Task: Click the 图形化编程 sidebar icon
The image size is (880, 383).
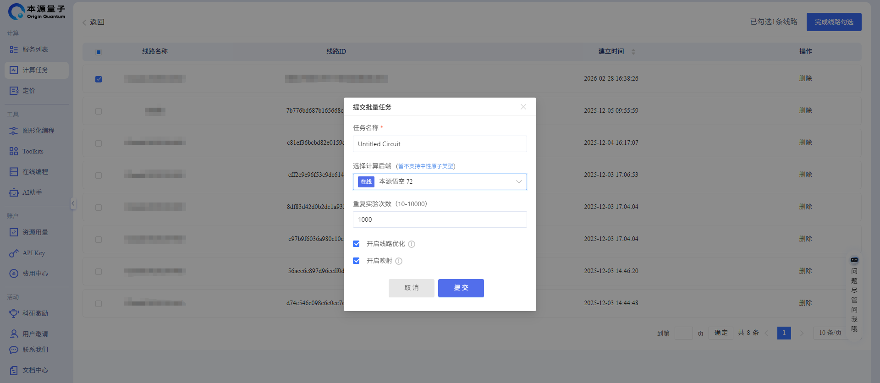Action: tap(14, 131)
